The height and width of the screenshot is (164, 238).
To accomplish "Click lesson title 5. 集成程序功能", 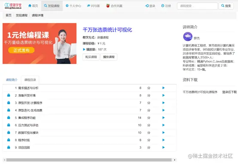I will coord(25,118).
